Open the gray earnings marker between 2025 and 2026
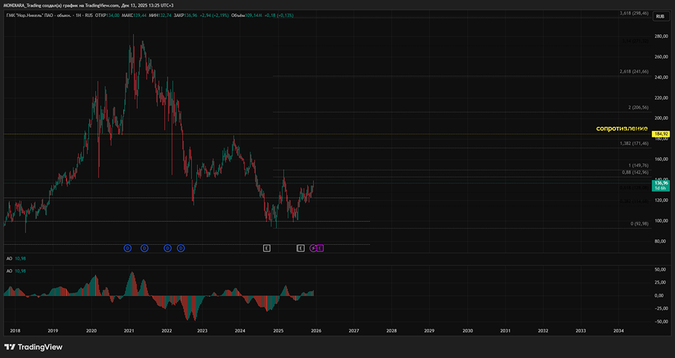This screenshot has height=358, width=675. [300, 248]
